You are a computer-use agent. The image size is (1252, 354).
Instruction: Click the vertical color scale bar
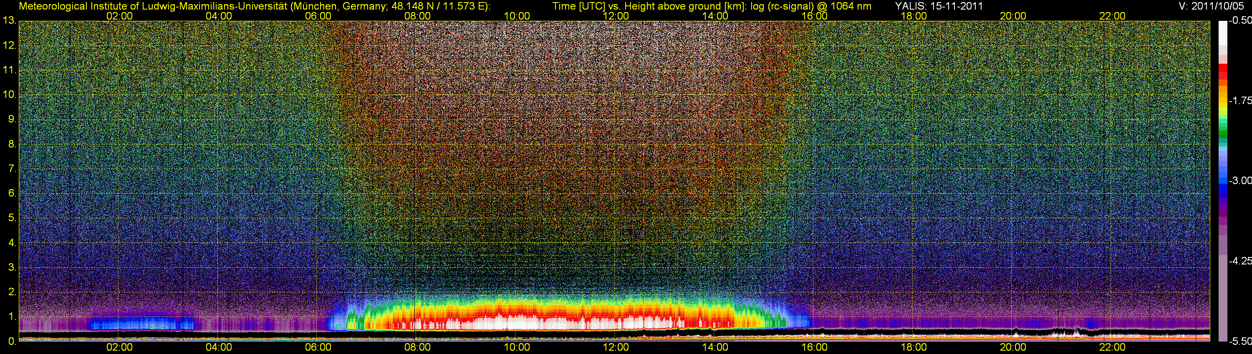click(x=1222, y=181)
